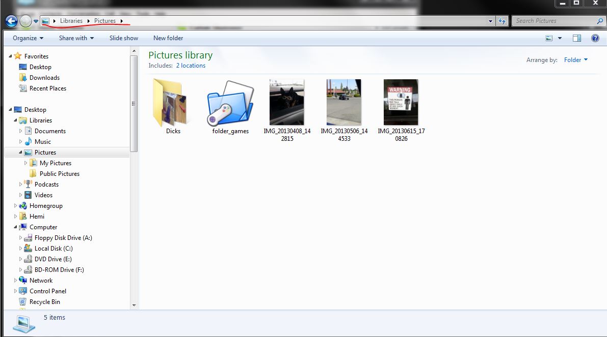Select the Podcasts microphone icon

tap(28, 183)
